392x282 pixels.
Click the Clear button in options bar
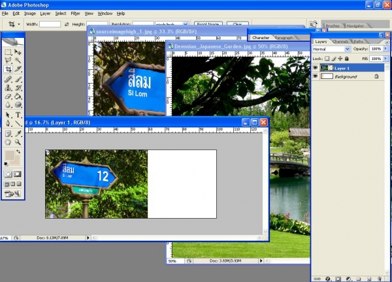(238, 24)
